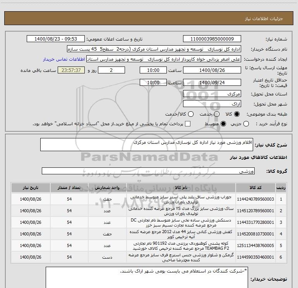The image size is (298, 288).
Task: Click the ساک ورزشی سایز بزرگ item name
Action: point(181,211)
